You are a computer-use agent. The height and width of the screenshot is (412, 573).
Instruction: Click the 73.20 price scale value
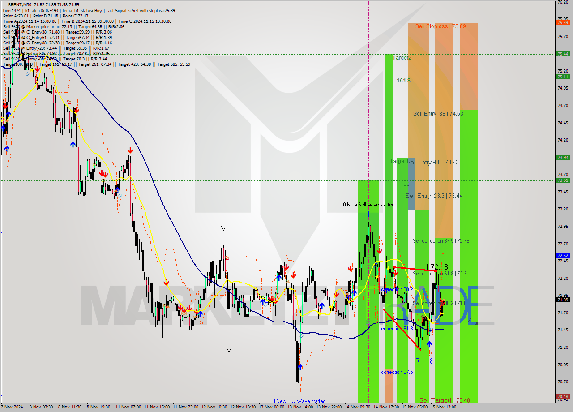[563, 209]
